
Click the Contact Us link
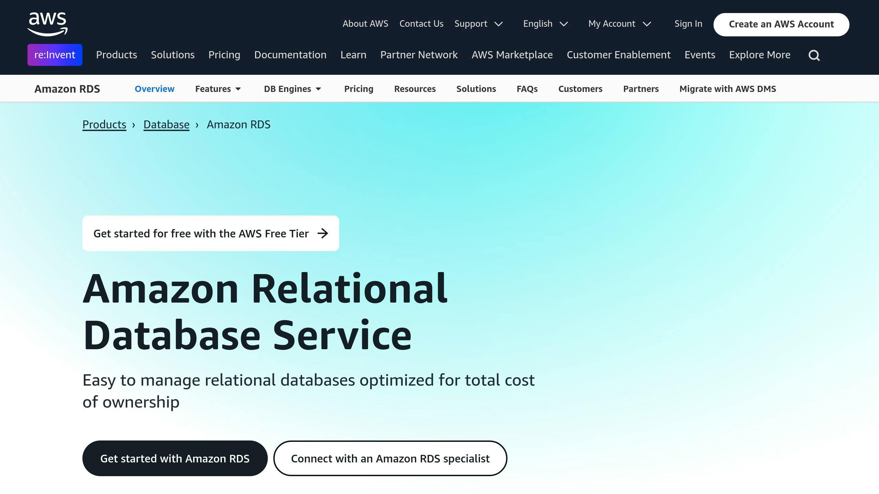tap(421, 24)
